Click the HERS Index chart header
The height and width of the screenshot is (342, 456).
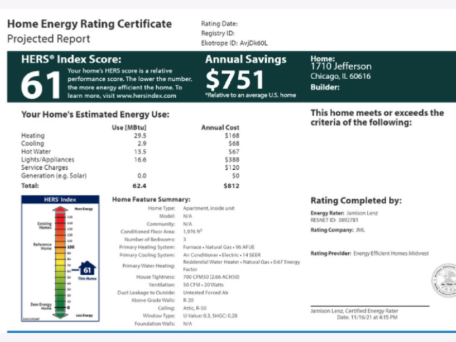point(60,199)
